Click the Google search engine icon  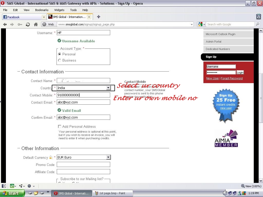click(x=200, y=24)
